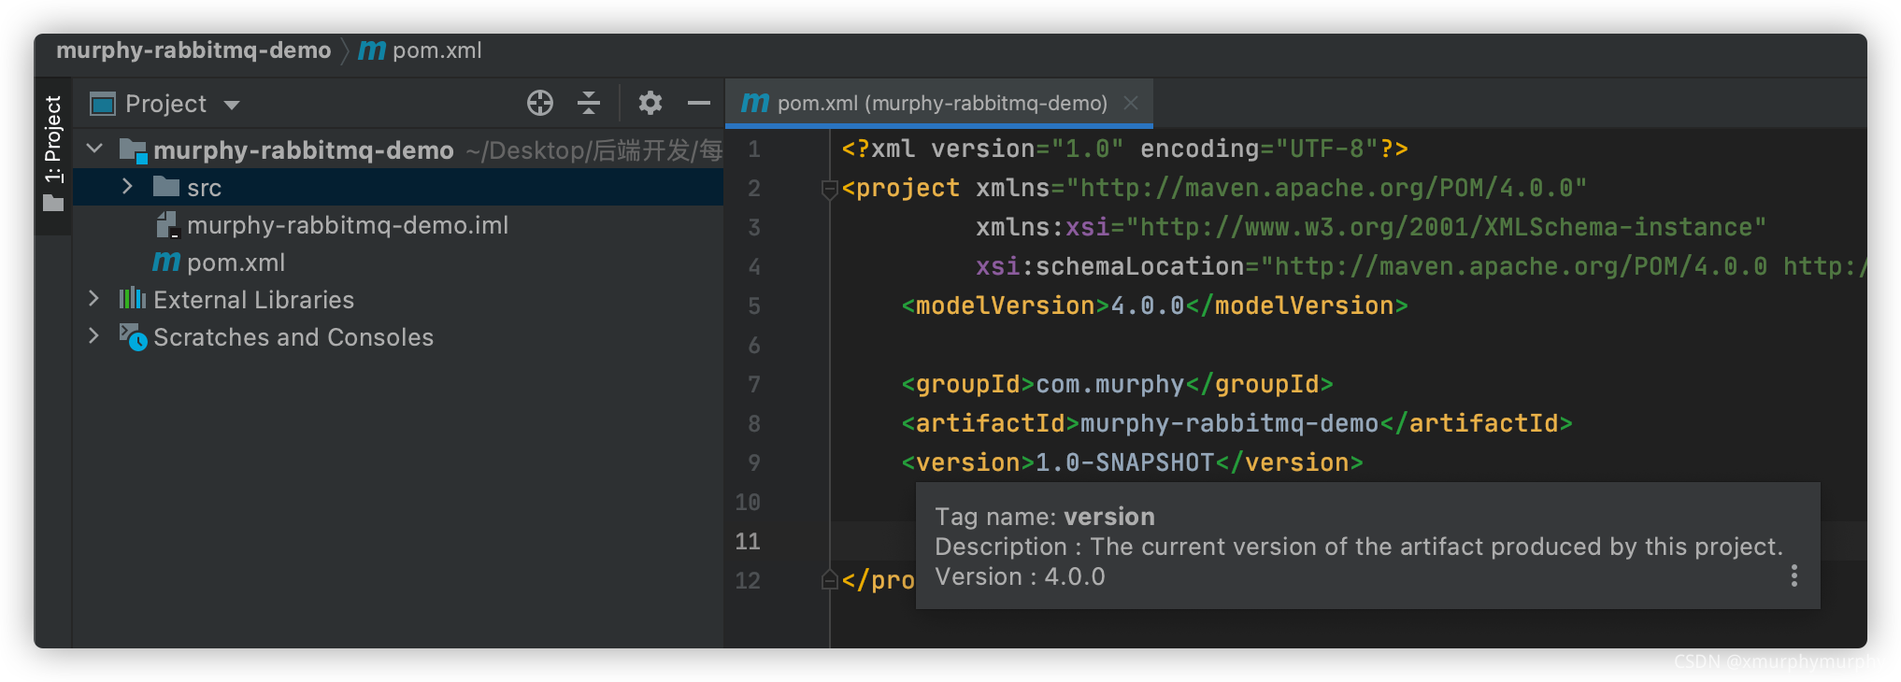Screen dimensions: 1901x682
Task: Click the Collapse All icon in Project panel
Action: tap(589, 103)
